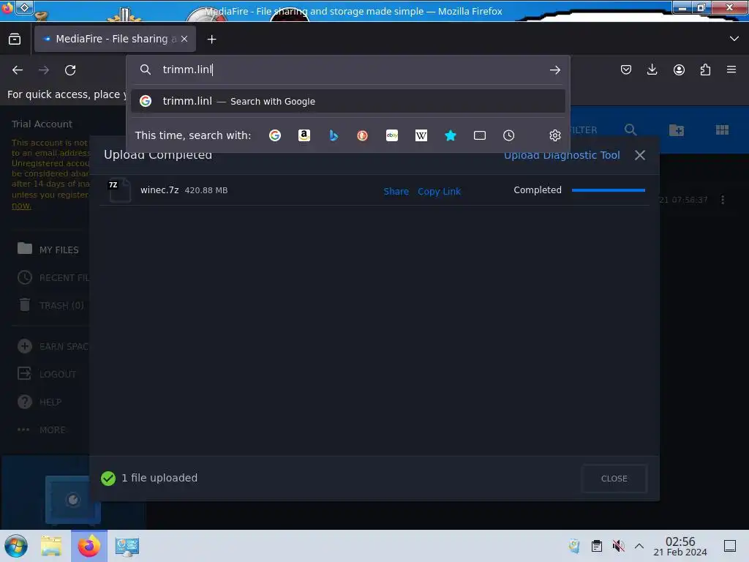The height and width of the screenshot is (562, 749).
Task: Open HELP in MediaFire sidebar
Action: 39,402
